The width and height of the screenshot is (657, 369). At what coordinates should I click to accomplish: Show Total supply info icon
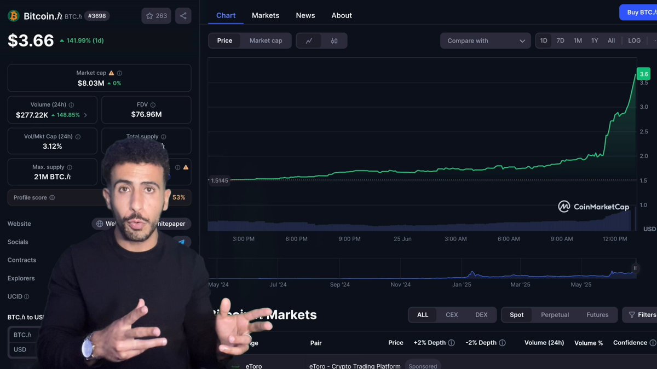164,137
